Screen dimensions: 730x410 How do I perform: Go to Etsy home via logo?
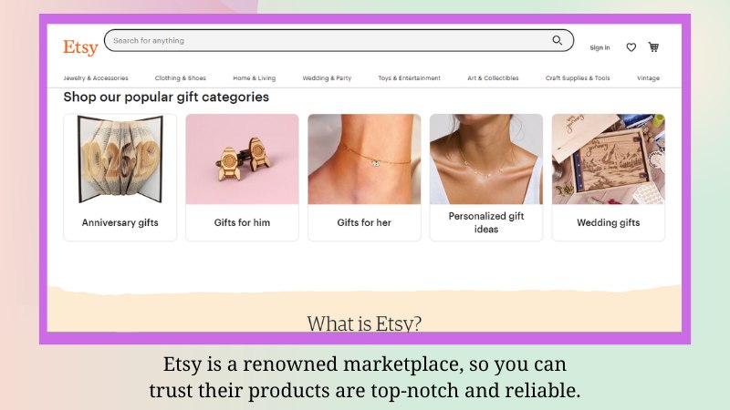click(x=80, y=47)
